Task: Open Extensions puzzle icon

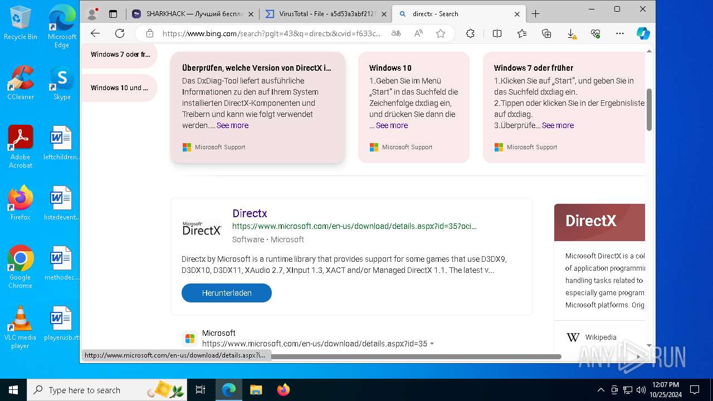Action: point(470,33)
